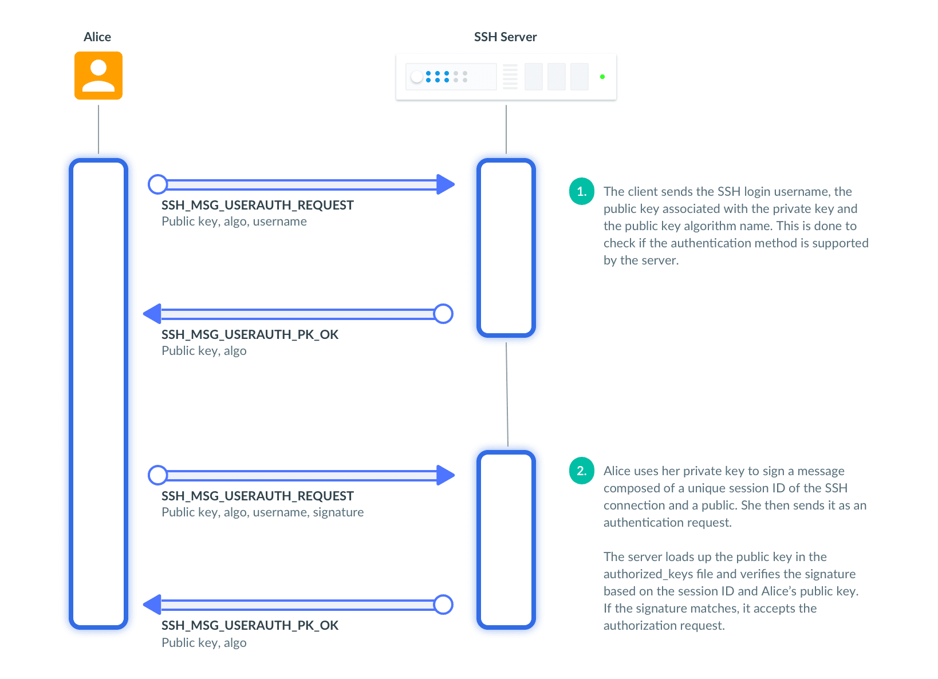Viewport: 938px width, 679px height.
Task: Click the white round knob on the server panel
Action: (417, 77)
